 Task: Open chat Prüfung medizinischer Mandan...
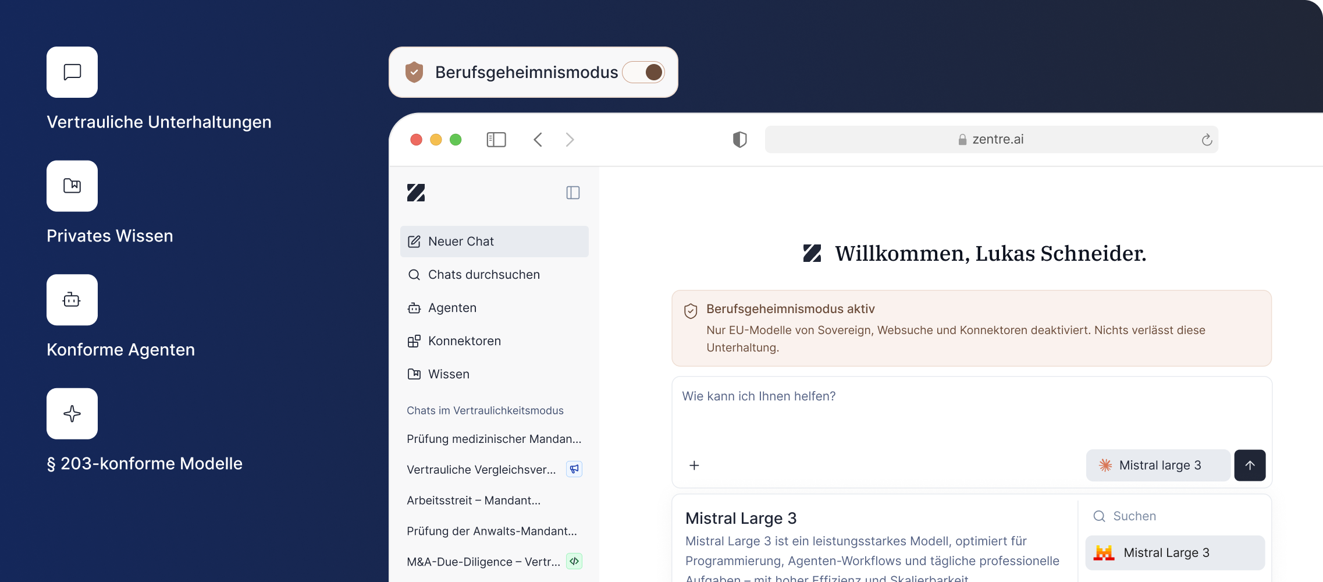click(494, 439)
